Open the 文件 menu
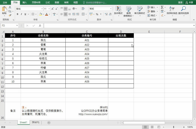 [x=5, y=3]
